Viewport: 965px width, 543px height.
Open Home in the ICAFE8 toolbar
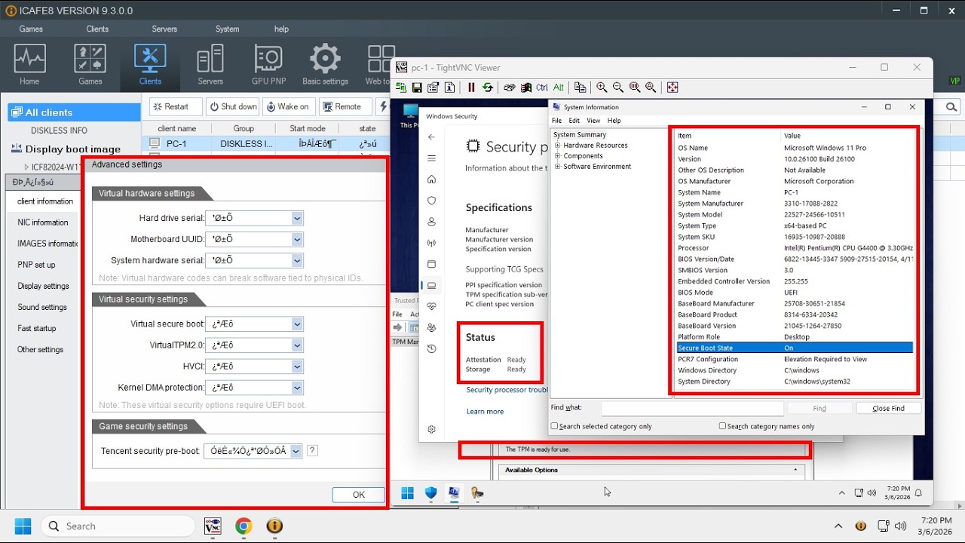pyautogui.click(x=29, y=64)
